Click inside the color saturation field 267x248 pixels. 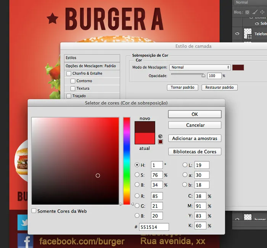[75, 161]
